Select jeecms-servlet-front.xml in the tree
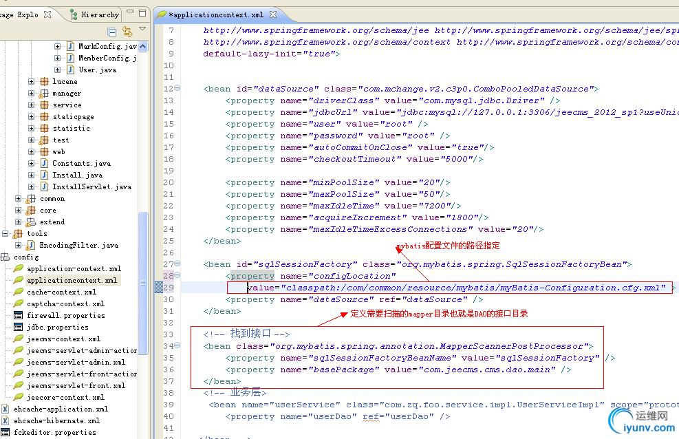 click(x=76, y=385)
